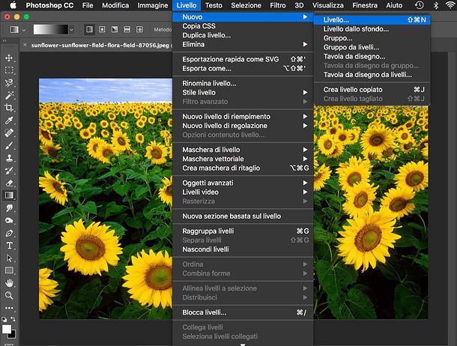Choose the radial gradient style
The width and height of the screenshot is (457, 346).
pyautogui.click(x=102, y=29)
